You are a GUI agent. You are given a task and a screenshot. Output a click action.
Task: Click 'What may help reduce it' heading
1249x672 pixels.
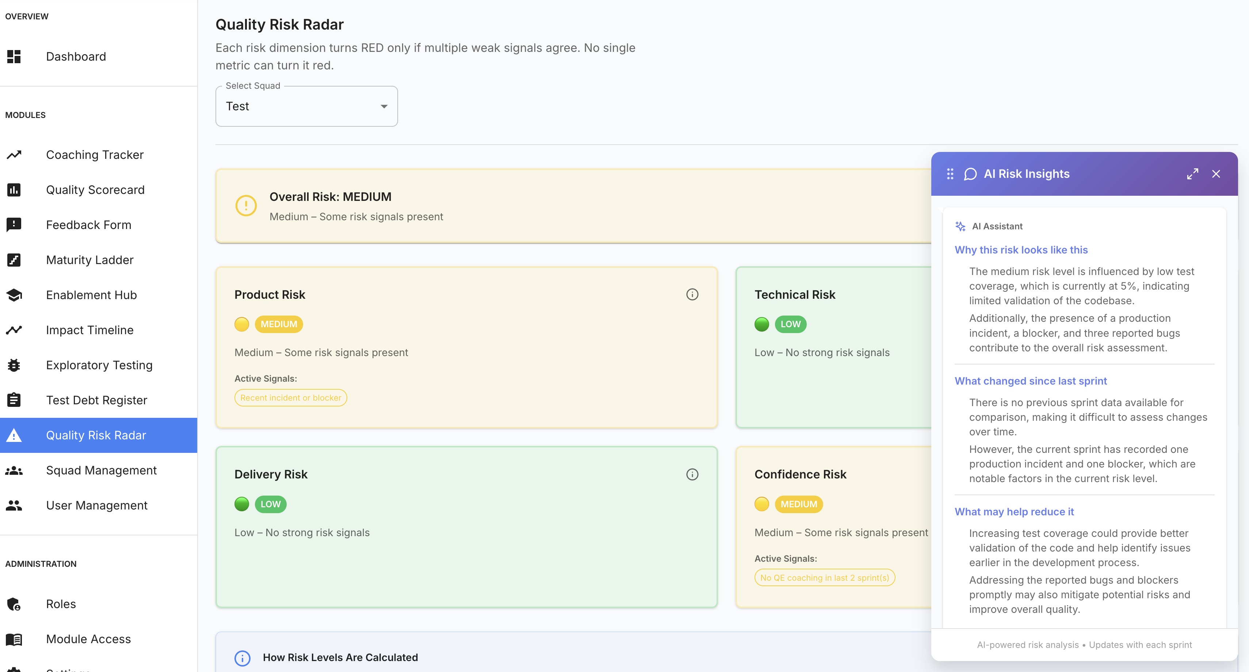1014,512
